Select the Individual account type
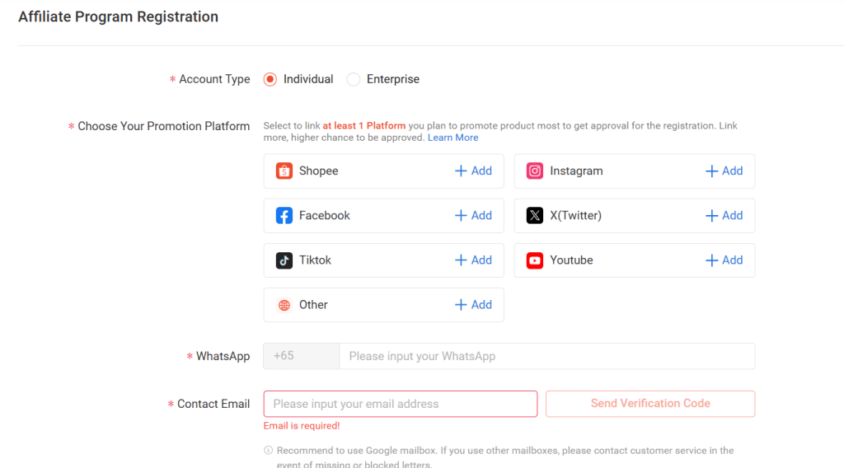This screenshot has height=468, width=844. click(x=270, y=79)
